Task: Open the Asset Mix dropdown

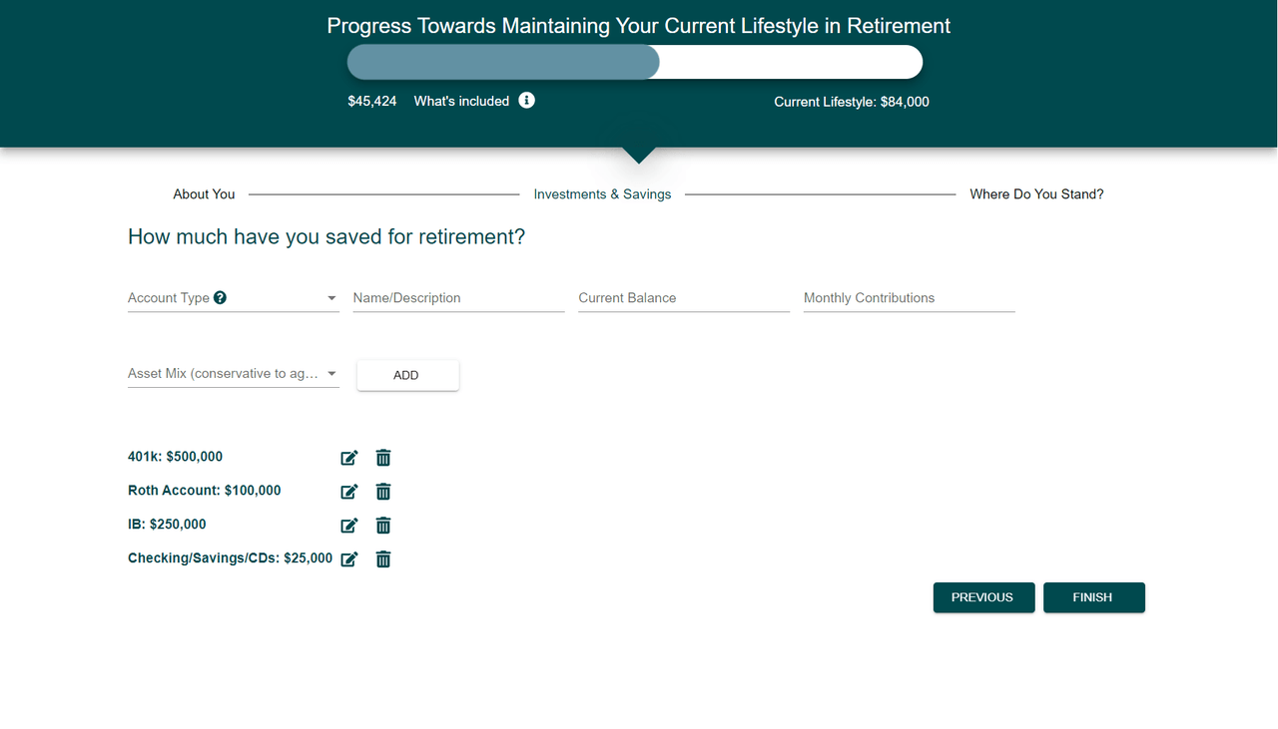Action: click(x=234, y=373)
